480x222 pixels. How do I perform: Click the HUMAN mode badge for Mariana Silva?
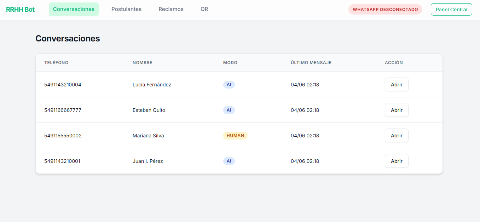click(x=235, y=136)
